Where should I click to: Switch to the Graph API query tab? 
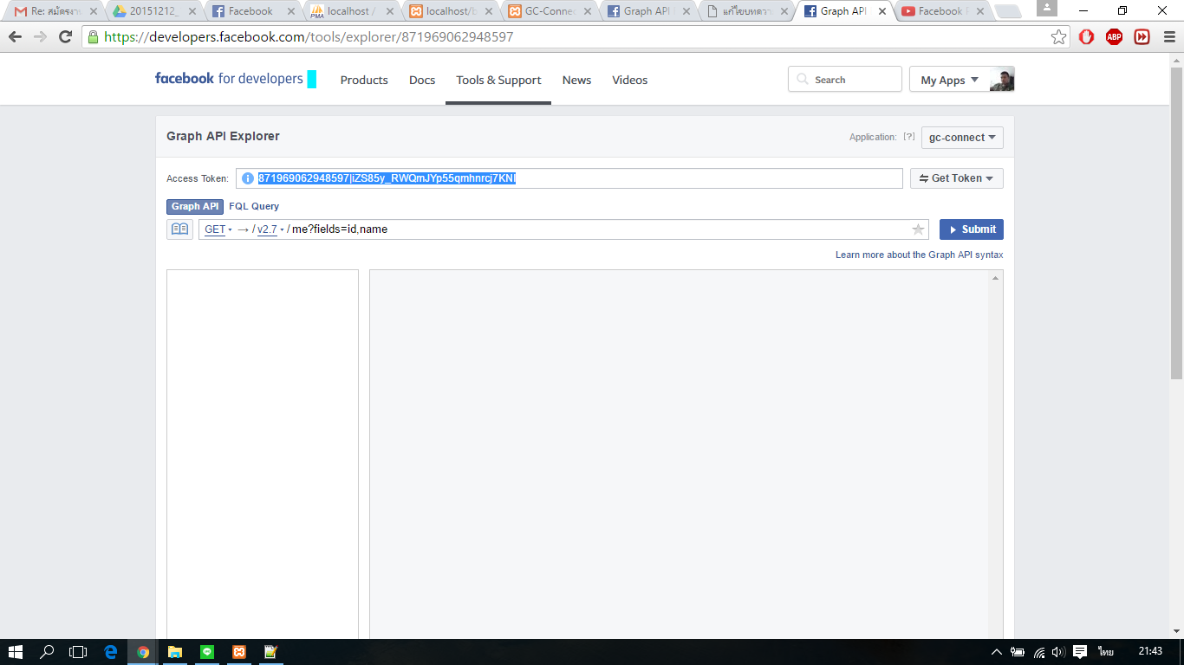pos(195,207)
